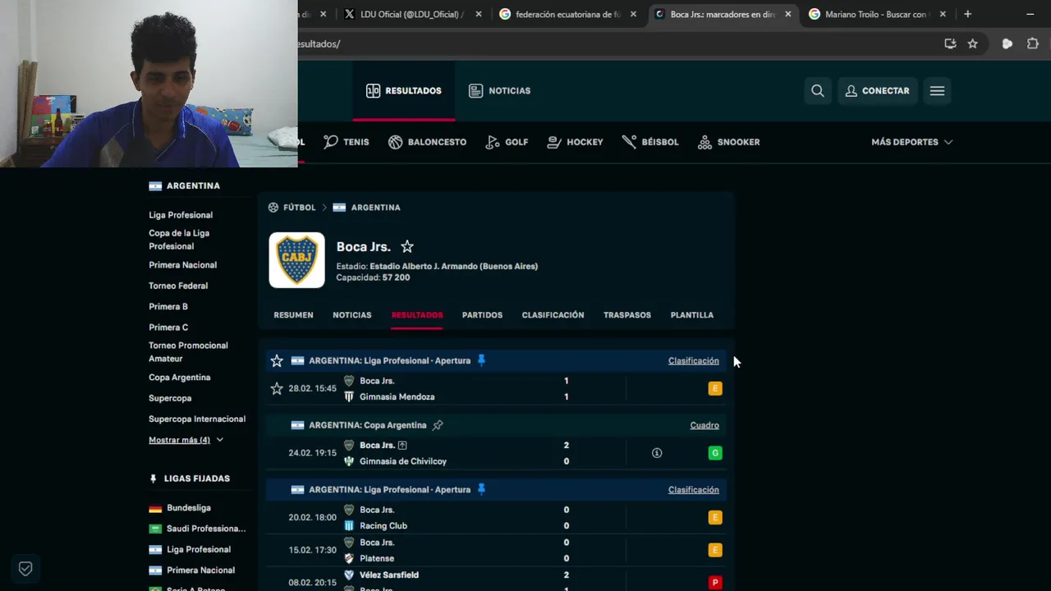Image resolution: width=1051 pixels, height=591 pixels.
Task: Click ARGENTINA in the breadcrumb
Action: 375,208
